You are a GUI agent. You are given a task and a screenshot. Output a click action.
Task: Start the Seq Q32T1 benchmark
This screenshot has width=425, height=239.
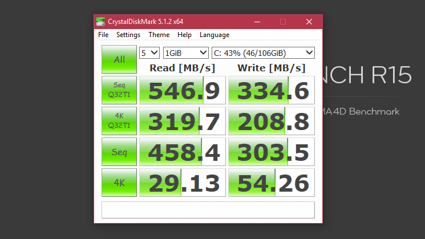(x=119, y=90)
